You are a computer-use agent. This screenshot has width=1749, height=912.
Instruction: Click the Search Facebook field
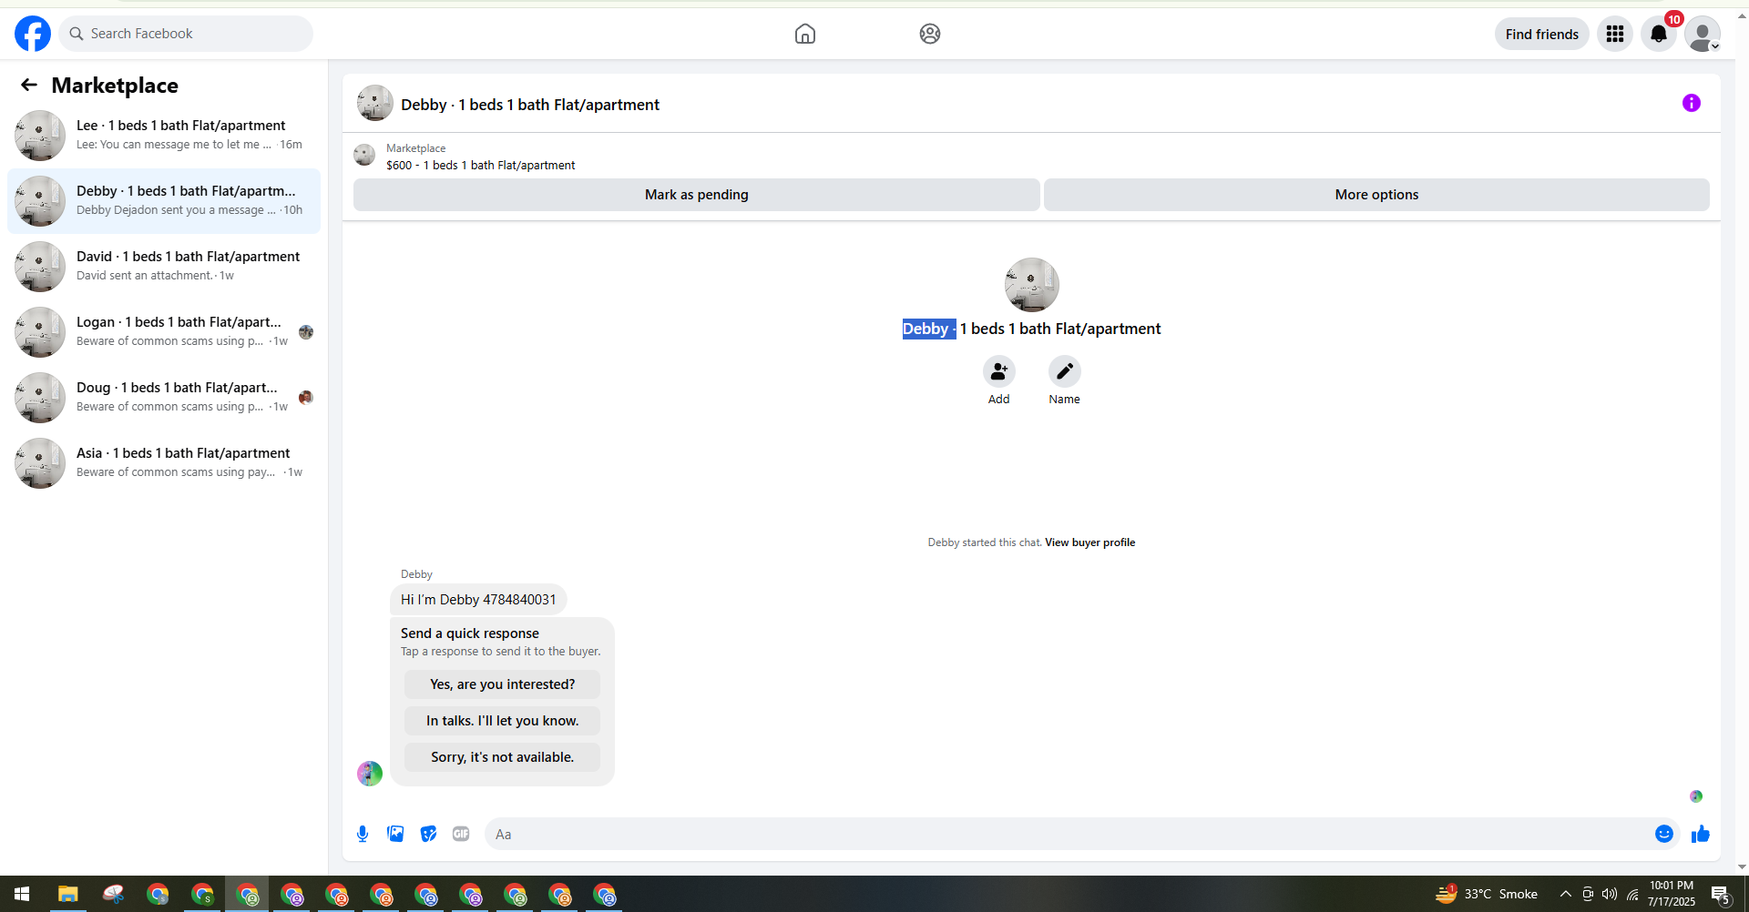tap(186, 34)
